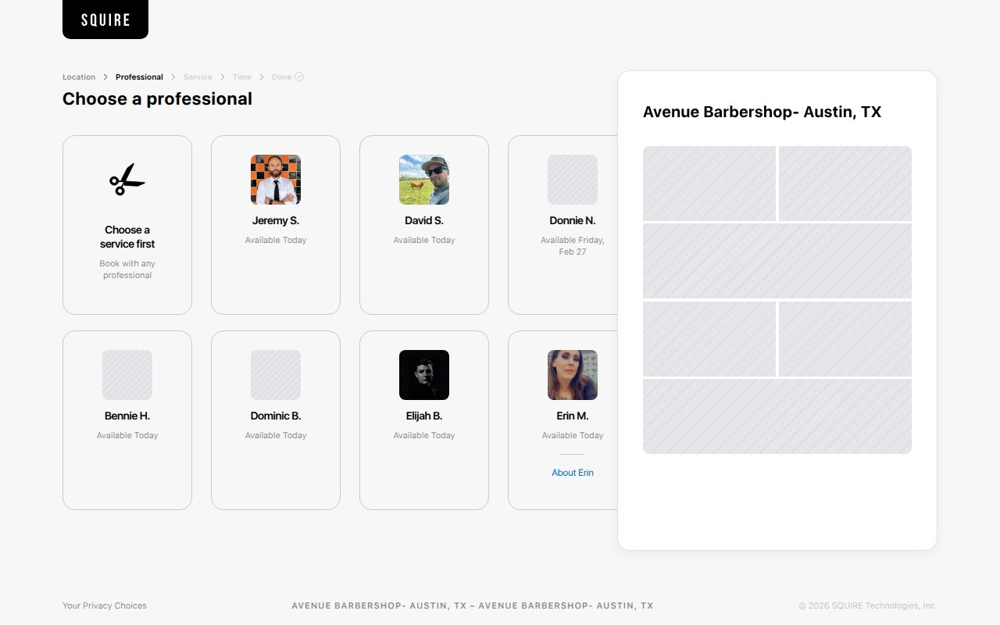Image resolution: width=1000 pixels, height=625 pixels.
Task: Click the Service breadcrumb step
Action: (198, 77)
